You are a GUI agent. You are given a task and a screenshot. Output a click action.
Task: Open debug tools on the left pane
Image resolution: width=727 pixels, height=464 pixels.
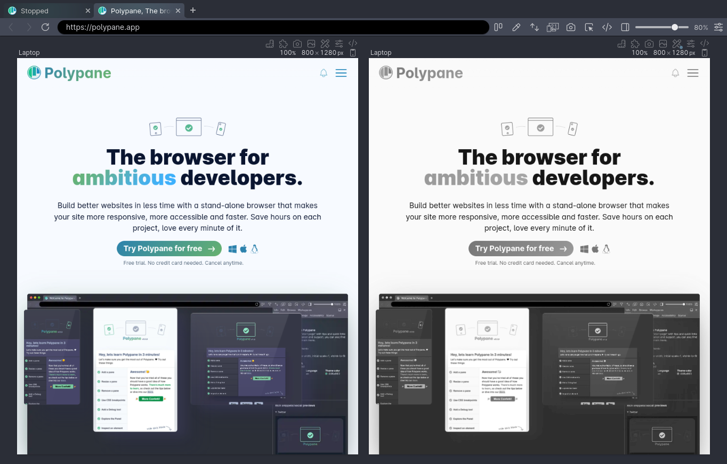pyautogui.click(x=325, y=44)
